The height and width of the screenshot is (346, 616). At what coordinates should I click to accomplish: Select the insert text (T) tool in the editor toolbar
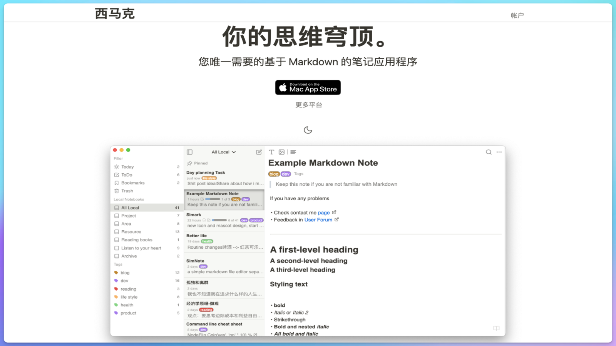pos(271,152)
